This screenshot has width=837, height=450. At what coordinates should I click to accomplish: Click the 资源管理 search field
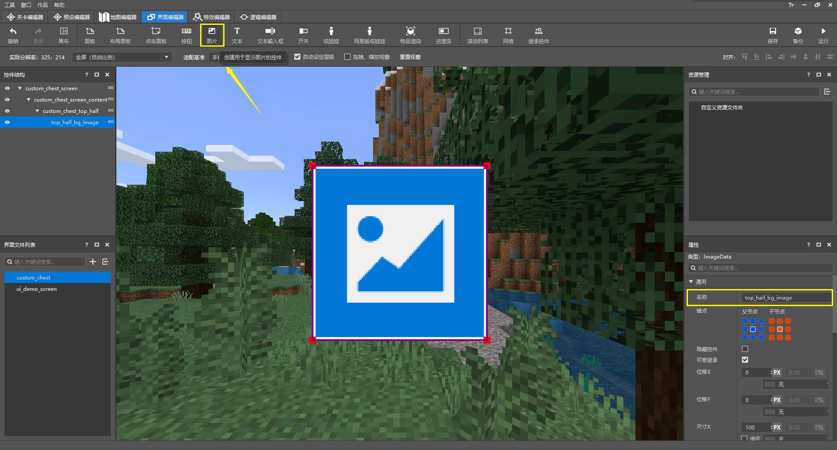coord(754,92)
